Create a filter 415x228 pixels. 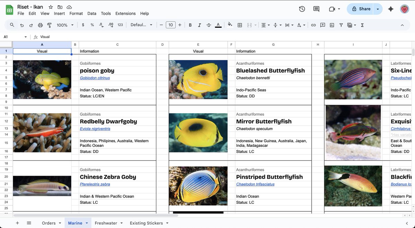tap(341, 25)
